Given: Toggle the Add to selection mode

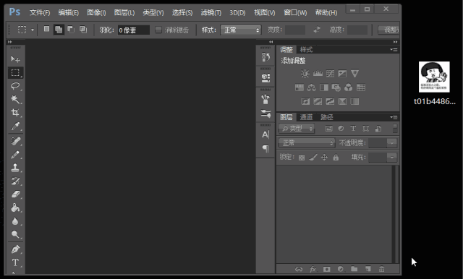Looking at the screenshot, I should pyautogui.click(x=59, y=30).
